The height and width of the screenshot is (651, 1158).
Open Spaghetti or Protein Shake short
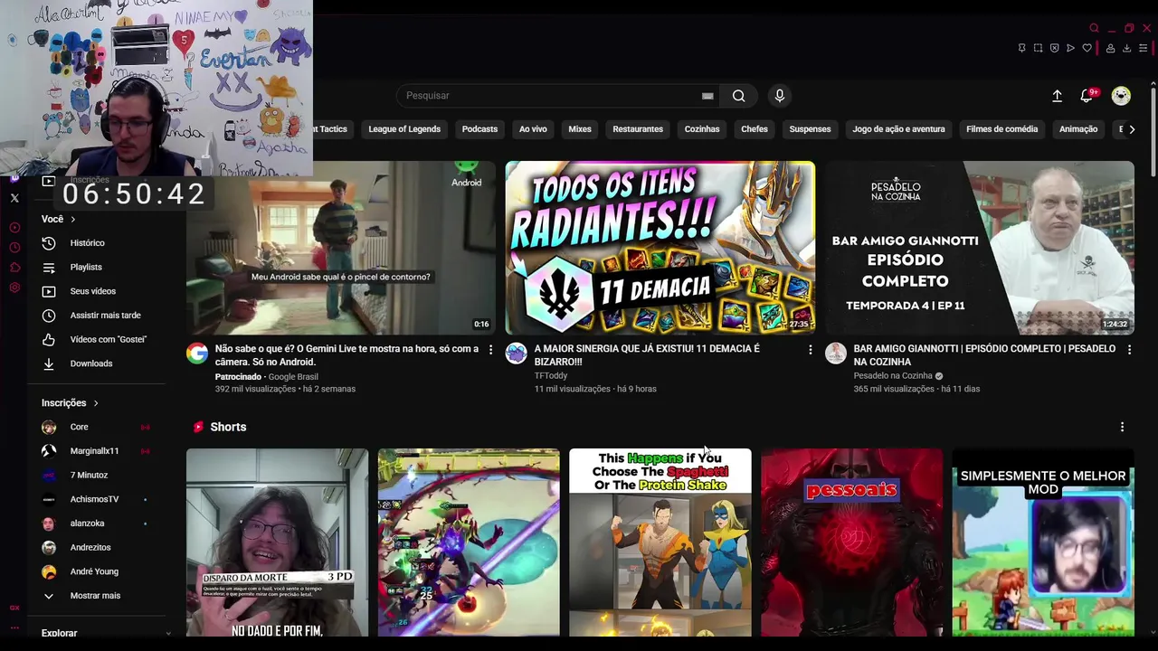pyautogui.click(x=660, y=542)
